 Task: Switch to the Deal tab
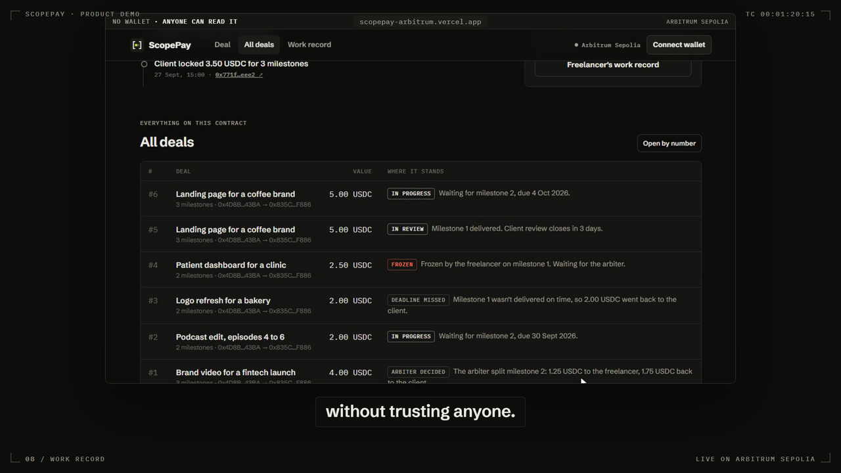tap(222, 45)
